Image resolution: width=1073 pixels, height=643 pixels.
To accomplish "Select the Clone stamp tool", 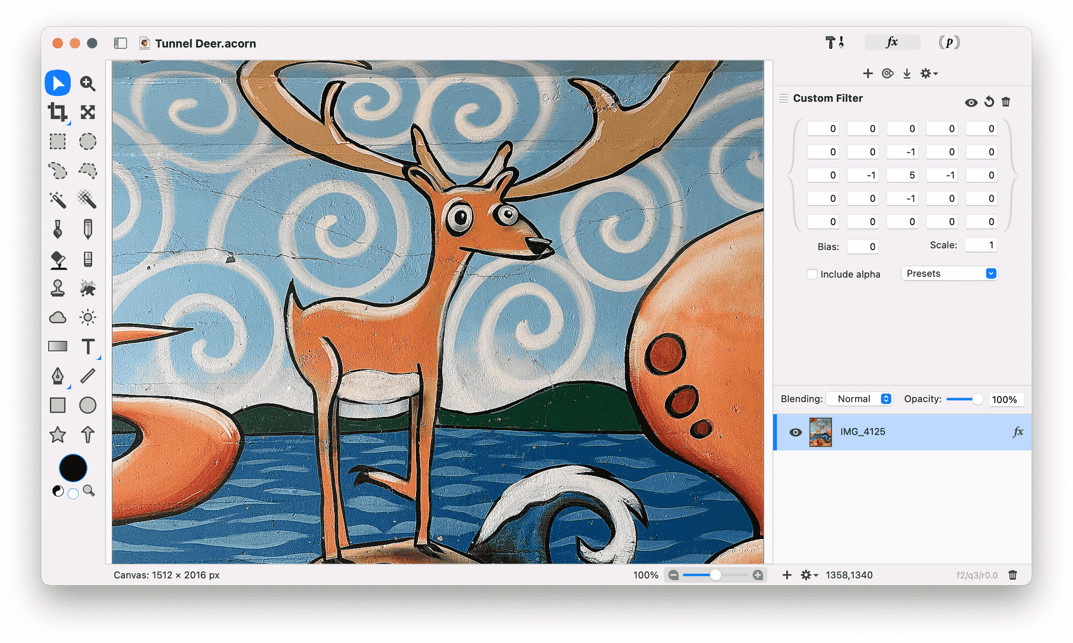I will (58, 288).
